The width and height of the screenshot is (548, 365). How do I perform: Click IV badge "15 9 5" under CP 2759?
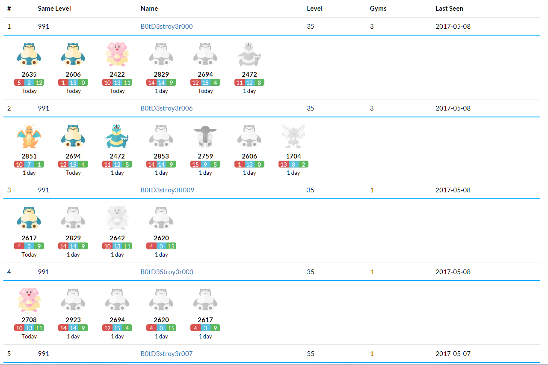[205, 164]
